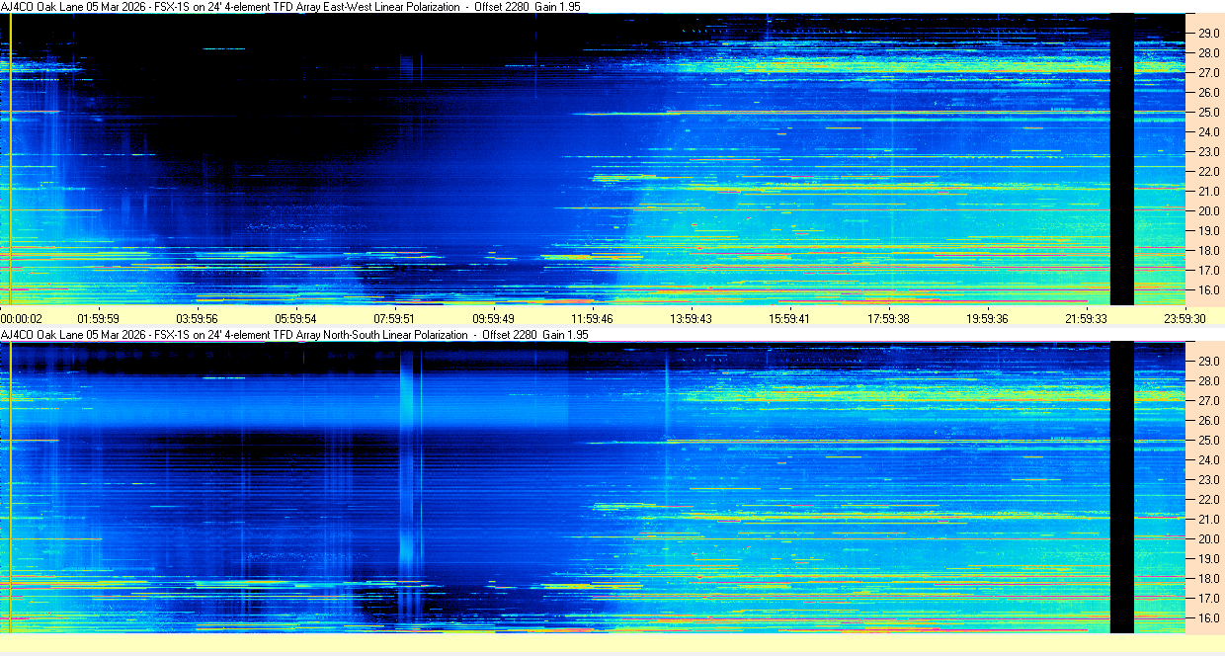Select the 19:59:36 time axis label
Image resolution: width=1225 pixels, height=656 pixels.
[988, 318]
